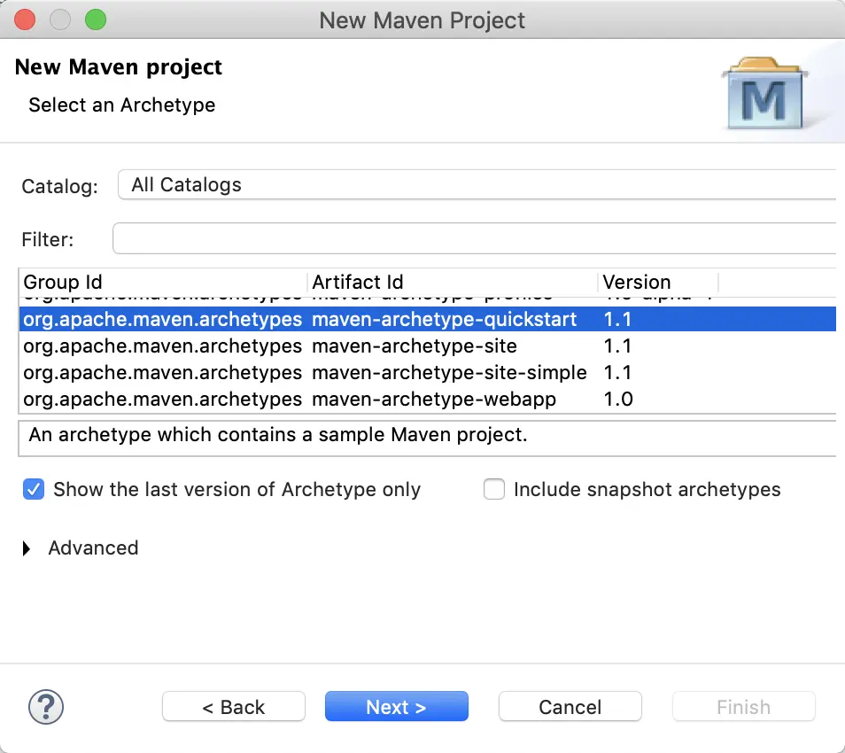The width and height of the screenshot is (845, 753).
Task: Enable Include snapshot archetypes checkbox
Action: click(494, 489)
